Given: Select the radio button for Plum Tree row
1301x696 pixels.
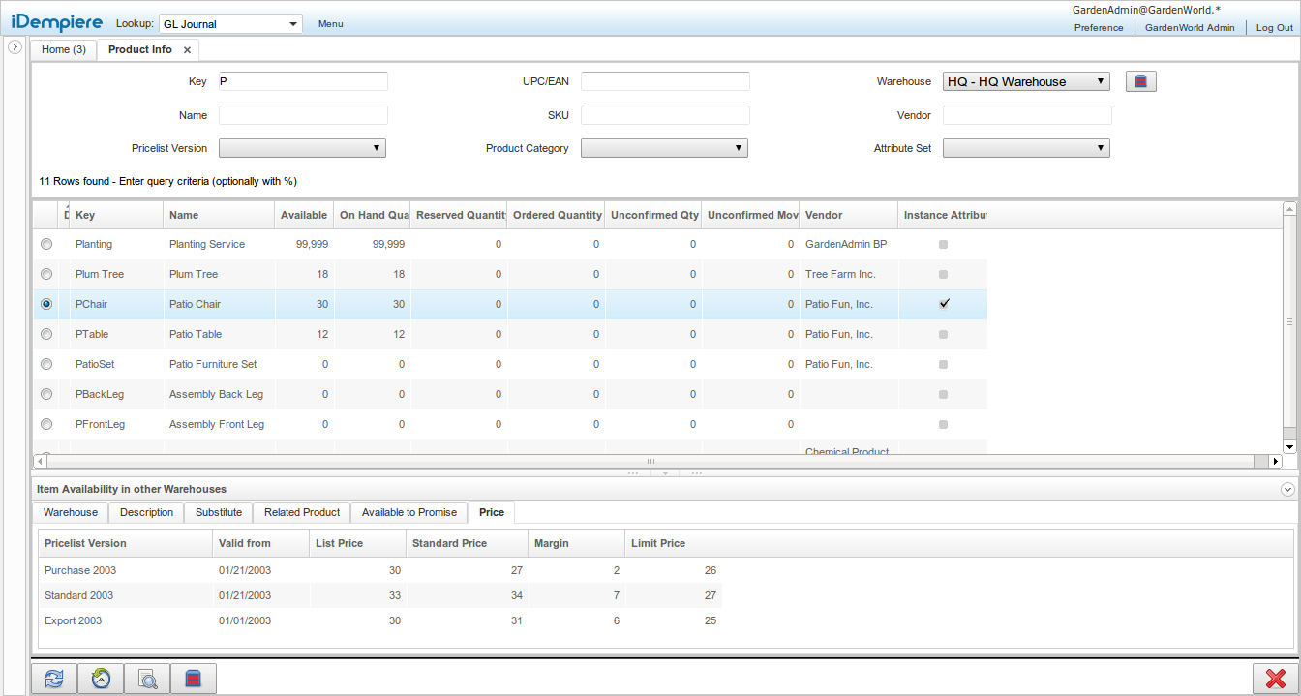Looking at the screenshot, I should (45, 274).
